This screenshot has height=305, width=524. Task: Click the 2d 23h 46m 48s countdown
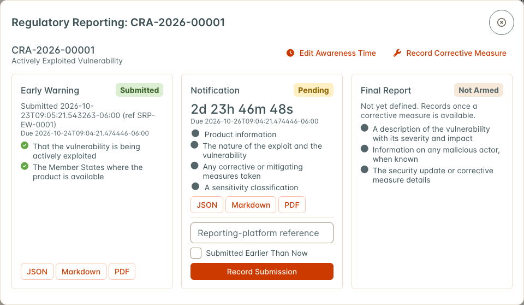point(242,109)
